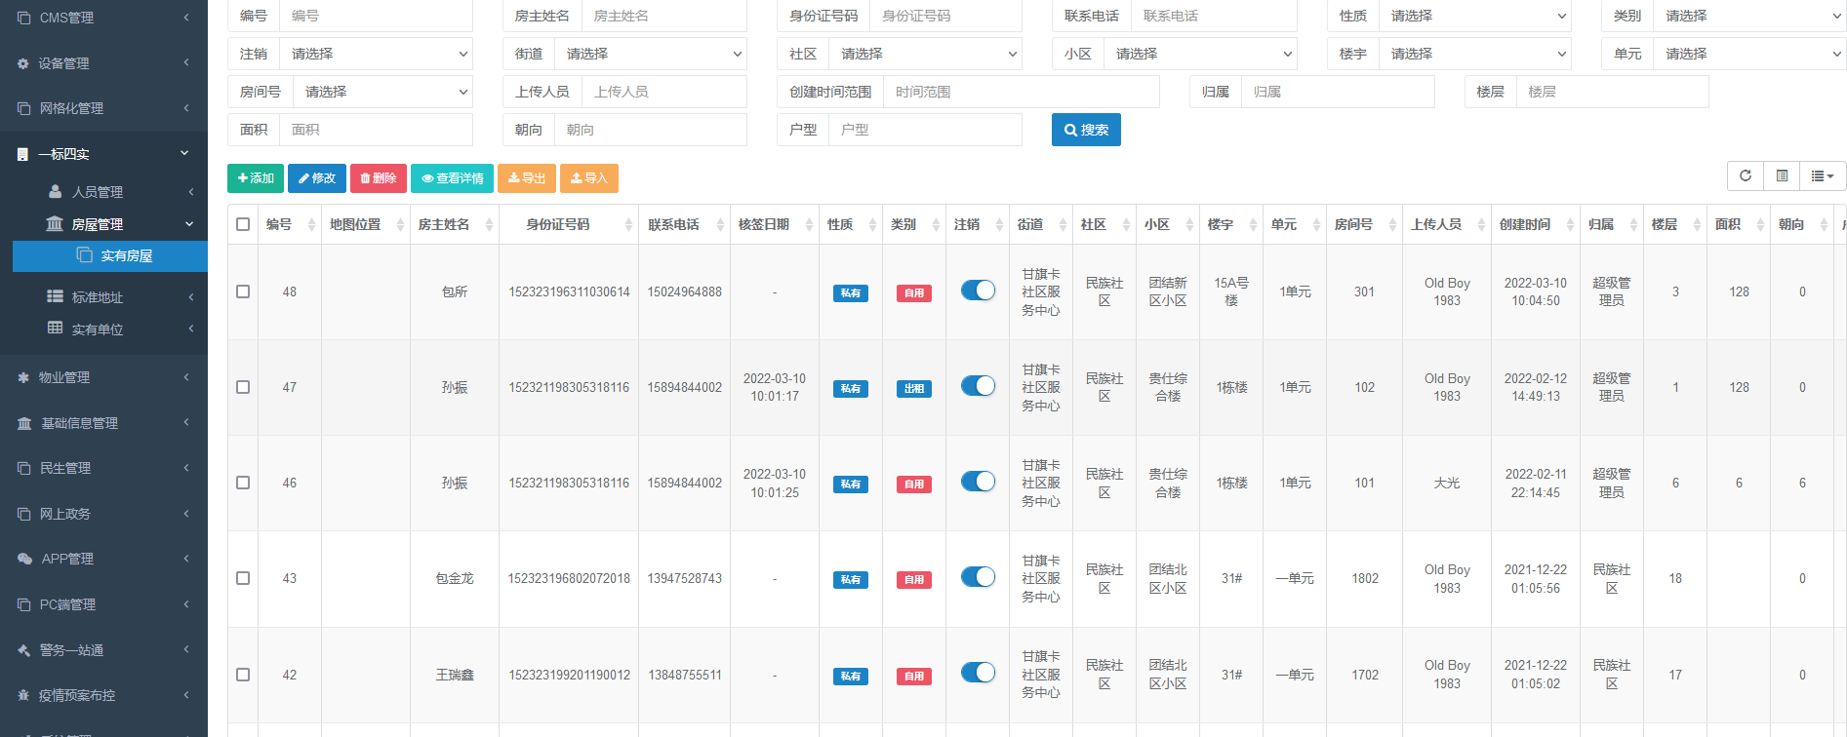
Task: Open the 街道 filter dropdown
Action: [x=650, y=54]
